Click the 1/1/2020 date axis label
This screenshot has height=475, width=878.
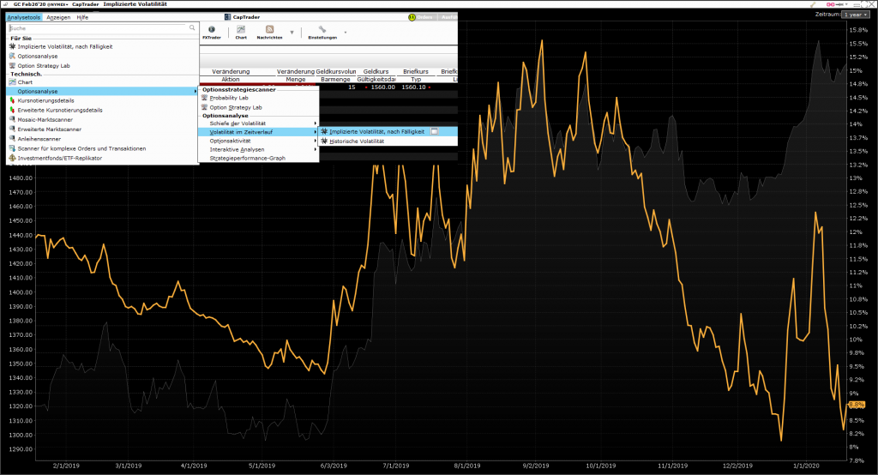tap(806, 466)
